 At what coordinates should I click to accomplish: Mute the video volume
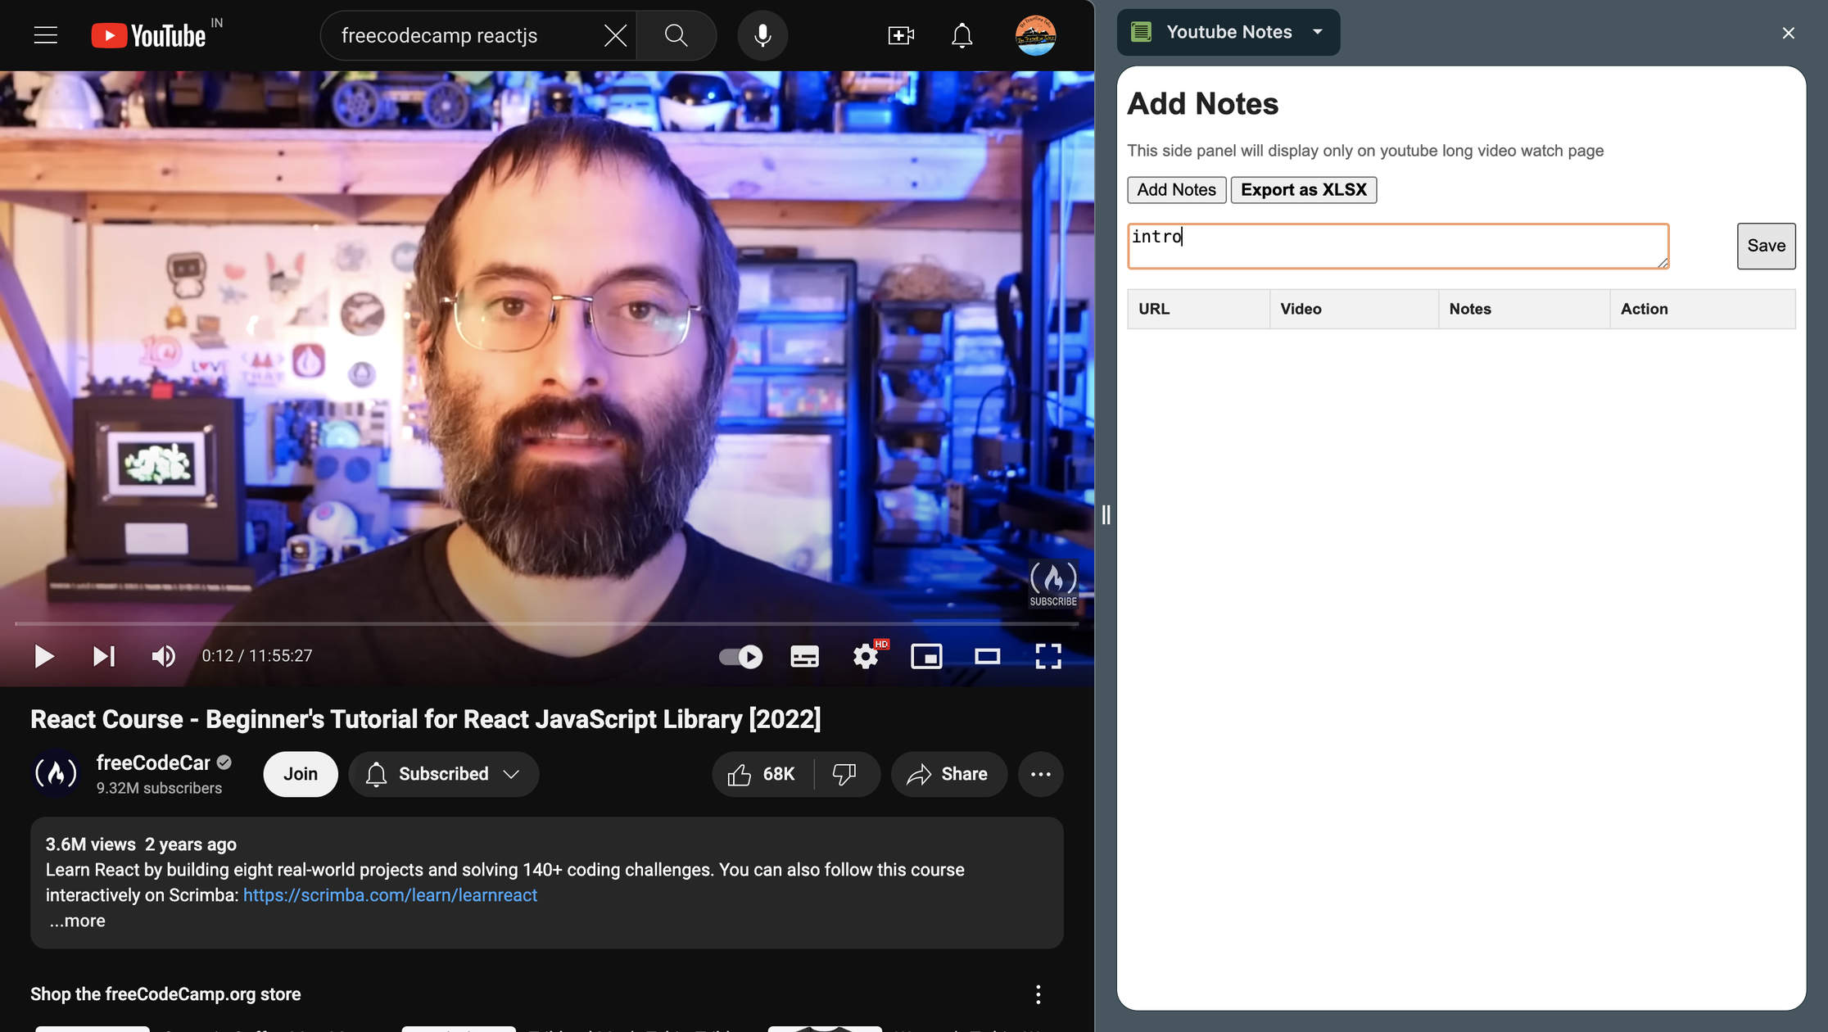pyautogui.click(x=163, y=656)
